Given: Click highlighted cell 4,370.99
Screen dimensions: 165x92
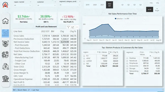Looking at the screenshot, I should tap(64, 42).
